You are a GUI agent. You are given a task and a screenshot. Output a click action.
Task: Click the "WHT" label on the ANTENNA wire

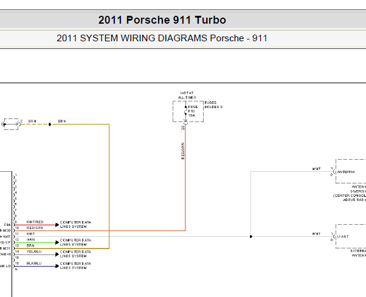[316, 169]
